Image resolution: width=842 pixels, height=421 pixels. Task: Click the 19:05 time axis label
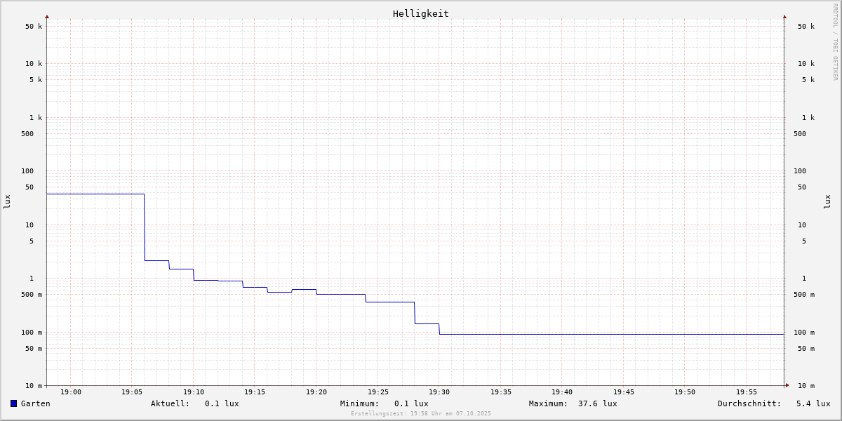(x=132, y=392)
